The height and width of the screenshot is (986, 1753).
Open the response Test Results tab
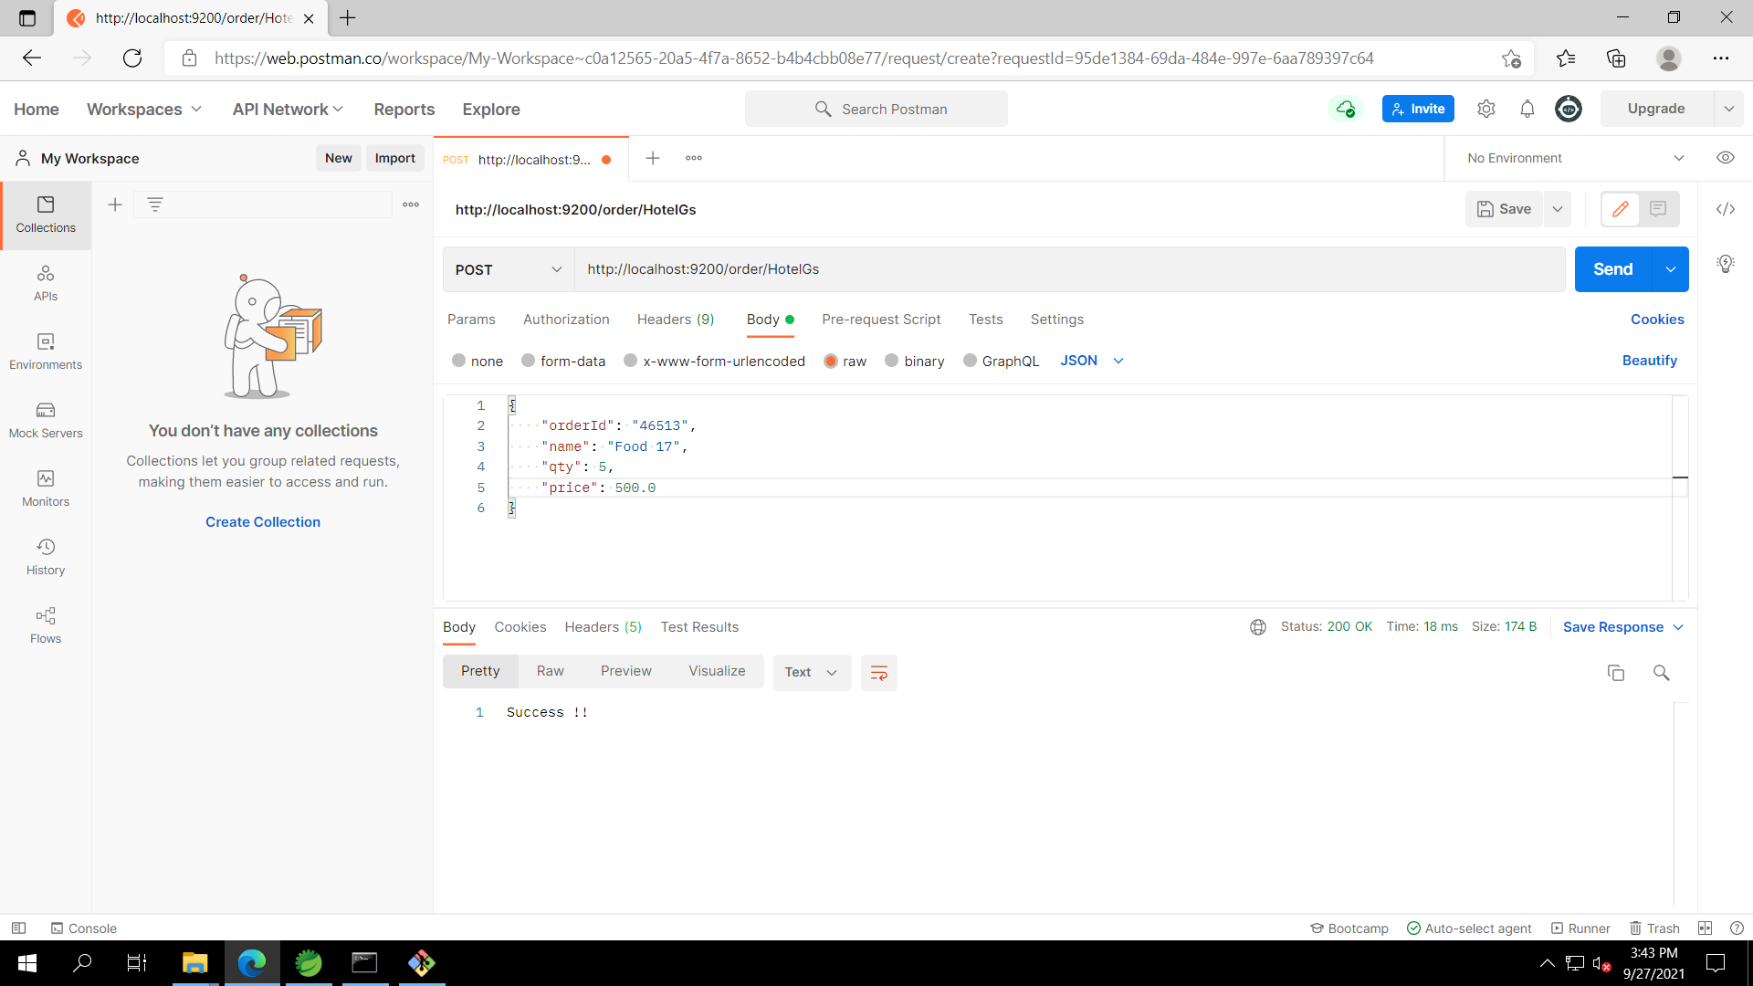699,627
